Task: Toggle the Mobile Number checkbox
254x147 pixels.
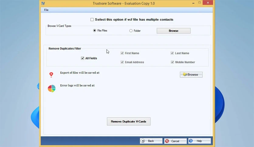Action: 172,62
